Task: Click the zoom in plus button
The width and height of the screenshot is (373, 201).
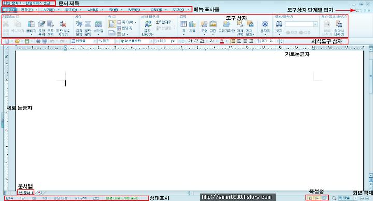Action: coord(367,198)
